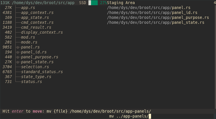Click the SSD disk usage bar
216x119 pixels.
click(x=93, y=3)
